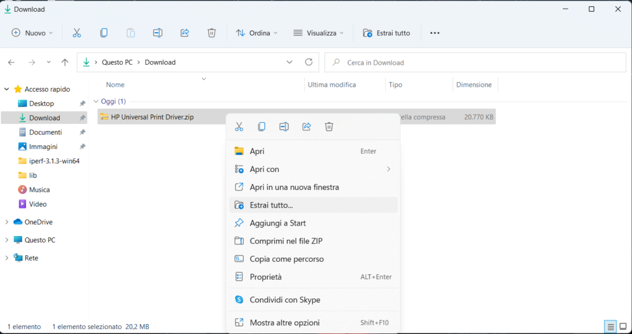The height and width of the screenshot is (334, 632).
Task: Select Copia come percorso
Action: coord(313,259)
